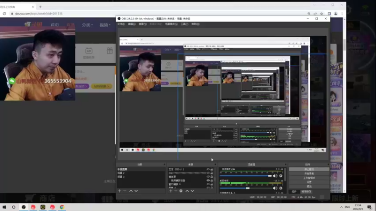Open Chrome profile avatar icon
Image resolution: width=376 pixels, height=211 pixels.
pyautogui.click(x=336, y=14)
